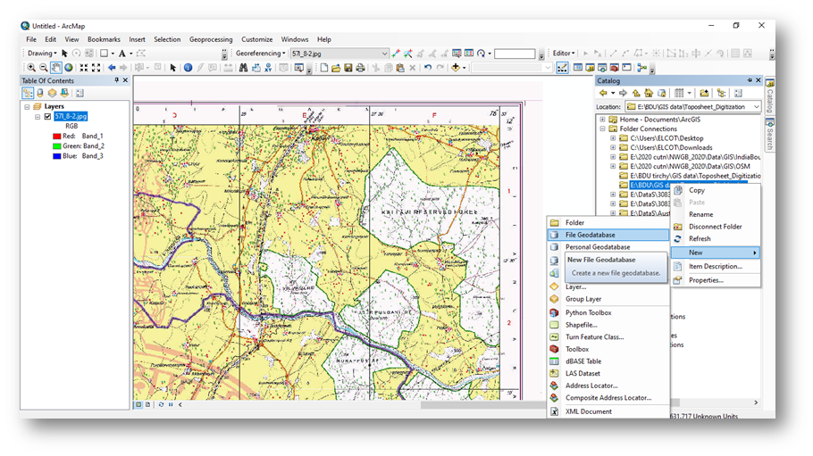Click Fixed Zoom In arrows icon
Screen dimensions: 813x456
click(x=83, y=67)
